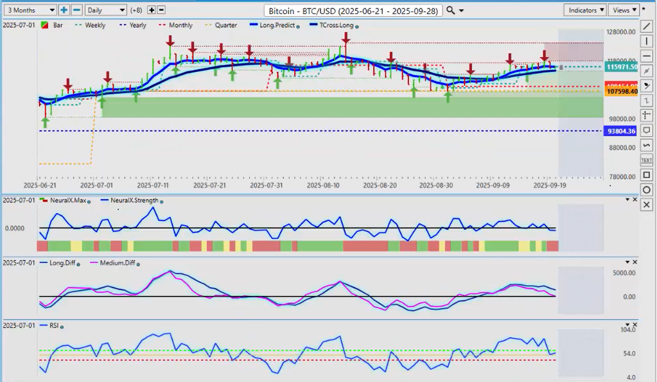
Task: Select the comment callout tool
Action: coord(647,130)
